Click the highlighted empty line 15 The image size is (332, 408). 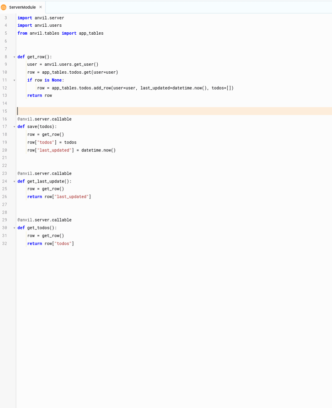coord(174,111)
